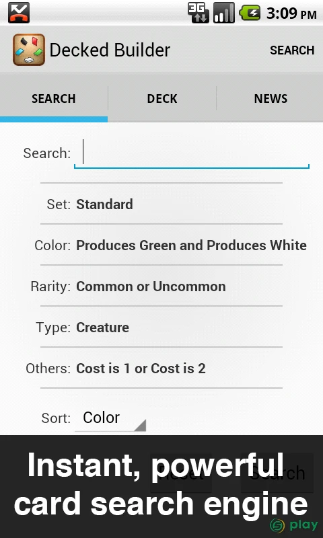This screenshot has height=538, width=323.
Task: Open Color filter Produces Green and White
Action: click(x=161, y=245)
